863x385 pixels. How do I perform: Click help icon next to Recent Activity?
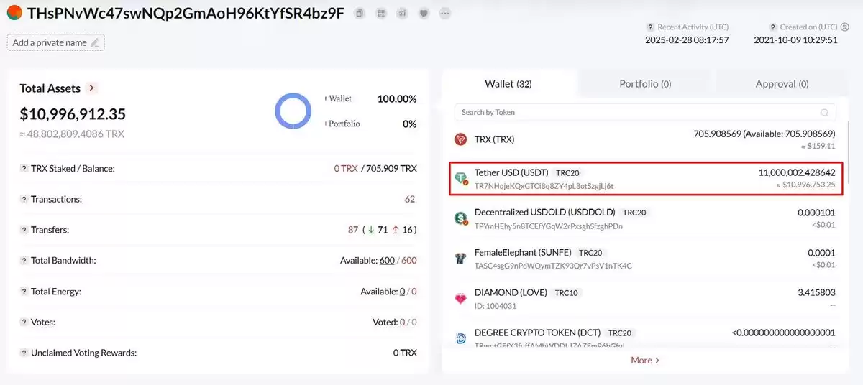point(650,27)
